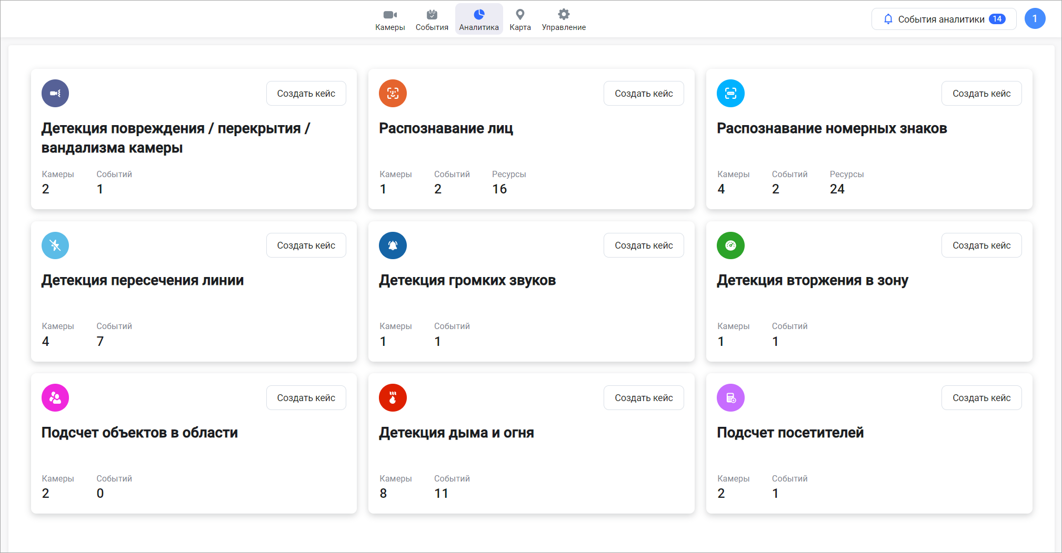Go to Управление settings tab
This screenshot has height=553, width=1062.
tap(564, 19)
